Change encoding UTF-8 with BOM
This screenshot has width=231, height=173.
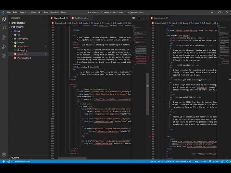(x=184, y=161)
